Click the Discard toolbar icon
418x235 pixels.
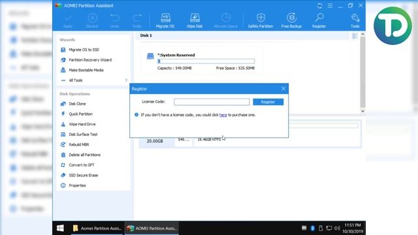tap(92, 21)
